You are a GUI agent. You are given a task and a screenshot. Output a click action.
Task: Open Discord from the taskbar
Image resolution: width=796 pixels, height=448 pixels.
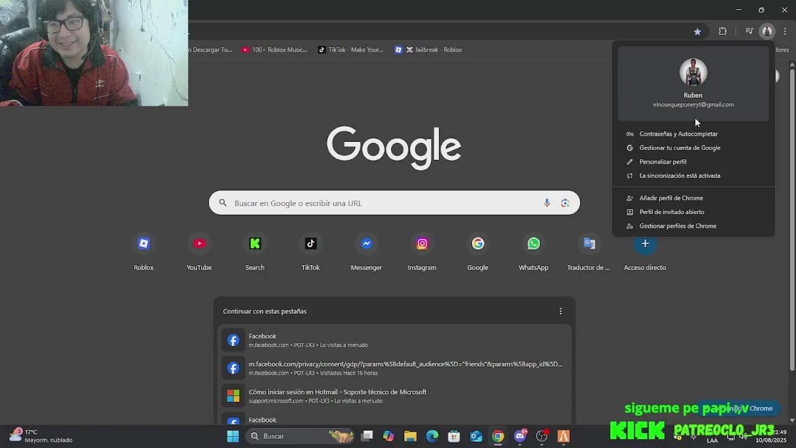[520, 436]
